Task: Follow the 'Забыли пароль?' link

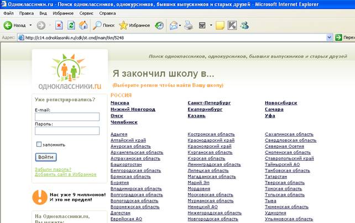Action: coord(53,169)
